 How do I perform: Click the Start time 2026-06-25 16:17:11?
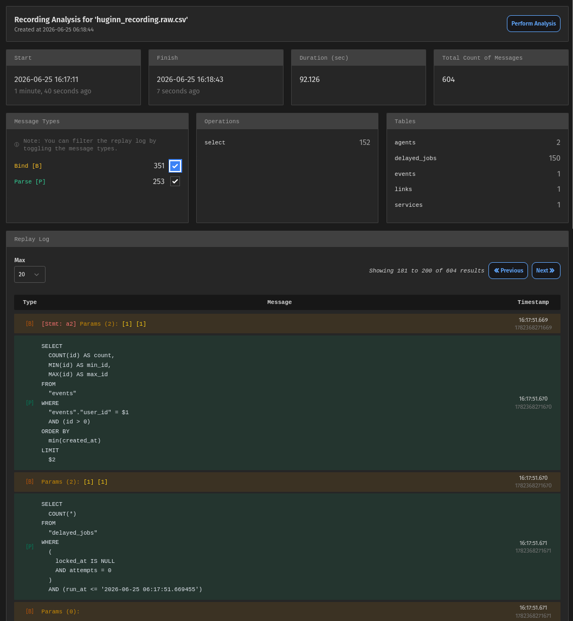pos(46,80)
